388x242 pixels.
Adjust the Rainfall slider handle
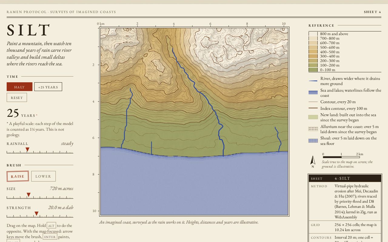[x=27, y=149]
